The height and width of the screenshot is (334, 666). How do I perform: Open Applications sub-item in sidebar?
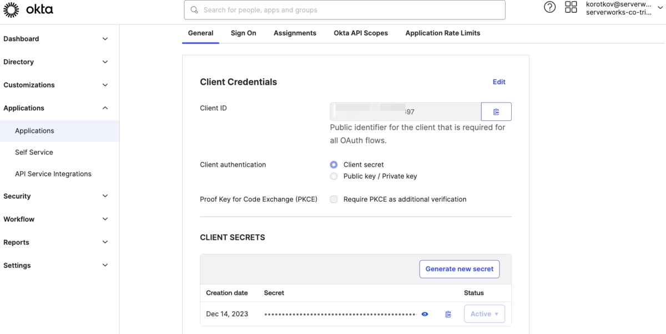pos(59,131)
